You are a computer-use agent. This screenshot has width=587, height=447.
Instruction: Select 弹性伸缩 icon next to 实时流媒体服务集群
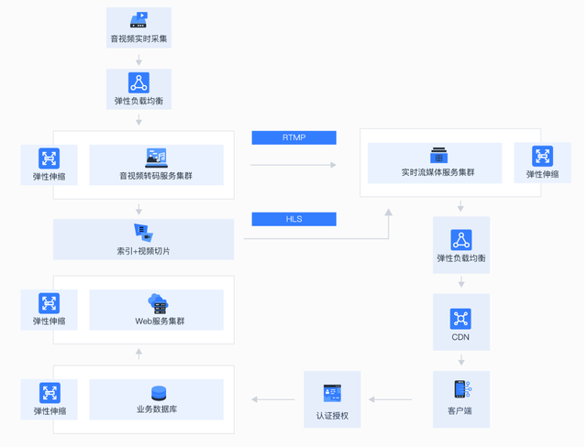[542, 157]
